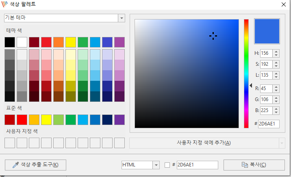291x177 pixels.
Task: Decrease the H value with down arrow
Action: 276,55
